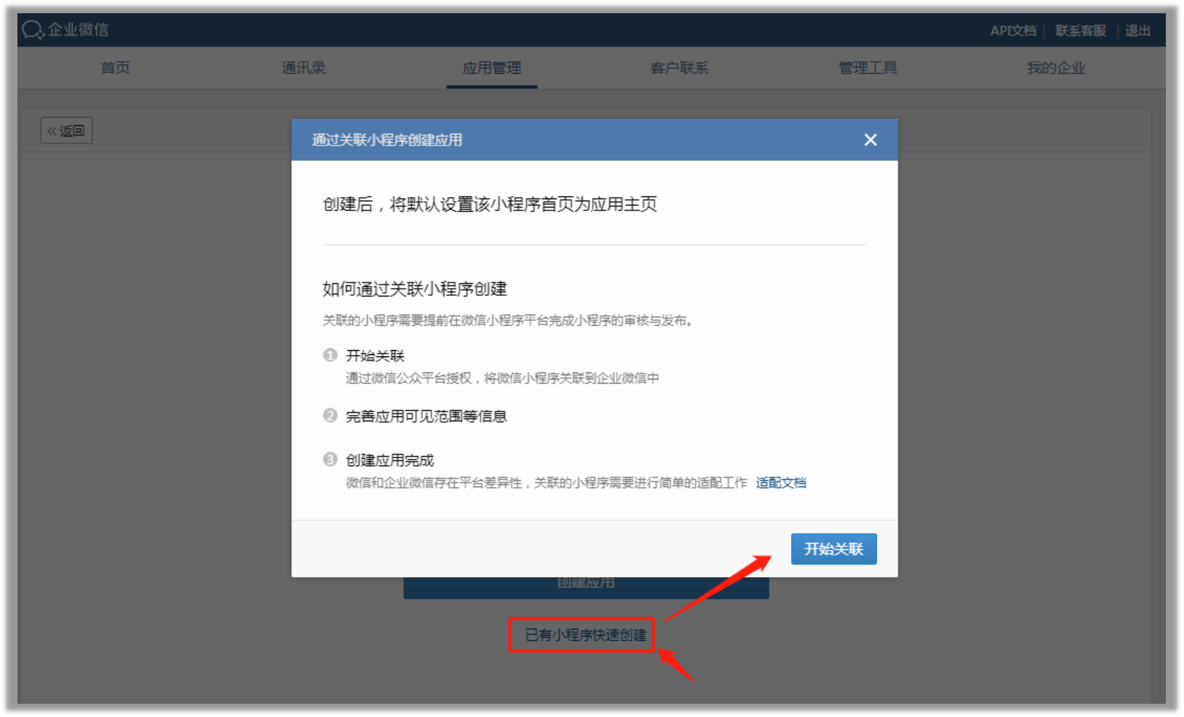The image size is (1184, 717).
Task: Click 退出 to log out
Action: [1137, 31]
